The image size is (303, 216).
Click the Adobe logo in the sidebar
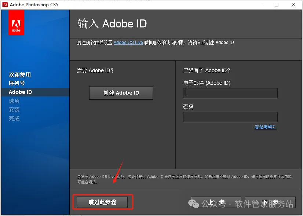click(16, 23)
